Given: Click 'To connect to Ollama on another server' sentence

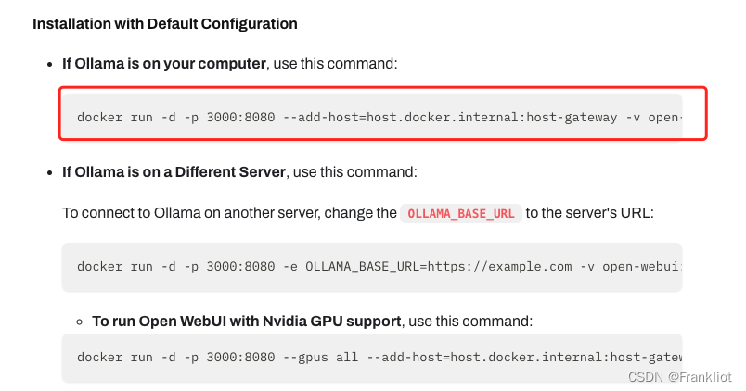Looking at the screenshot, I should point(358,213).
